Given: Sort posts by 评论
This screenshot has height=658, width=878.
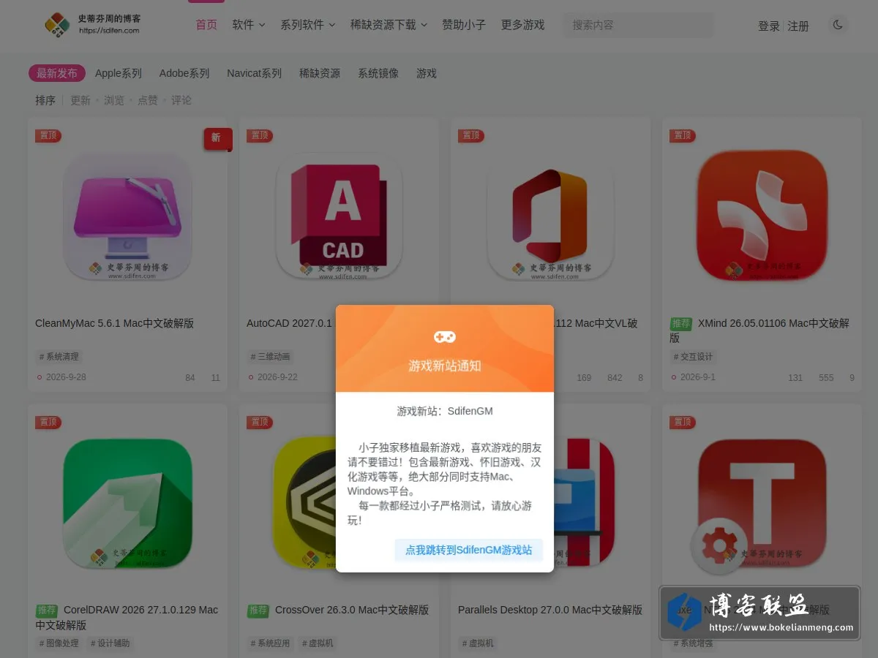Looking at the screenshot, I should coord(181,100).
